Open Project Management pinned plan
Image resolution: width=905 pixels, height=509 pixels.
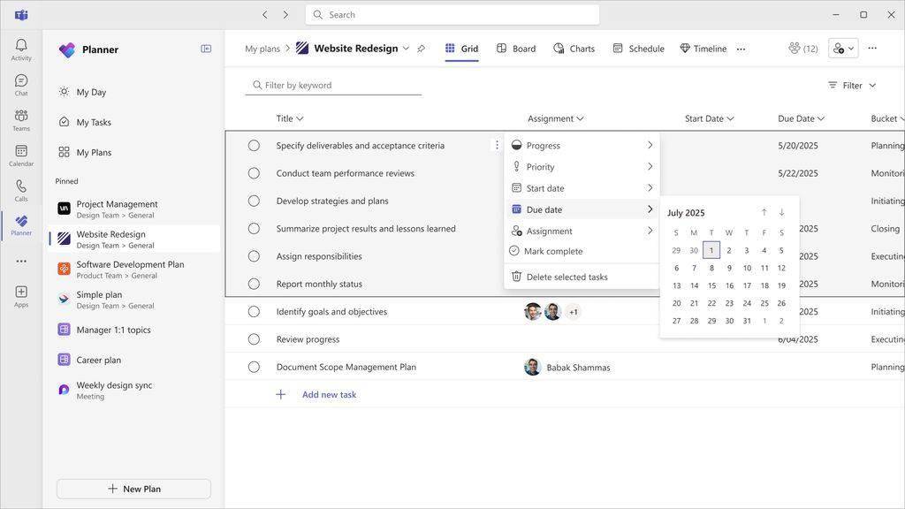tap(134, 209)
